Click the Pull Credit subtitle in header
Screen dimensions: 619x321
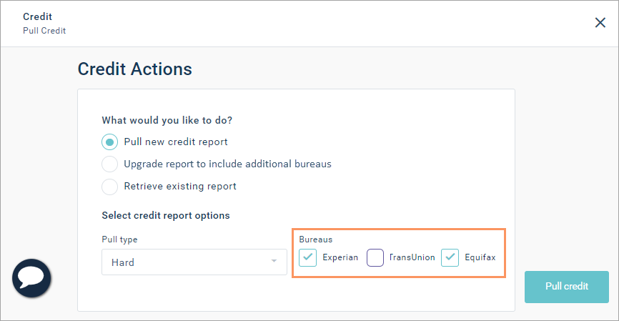[44, 31]
